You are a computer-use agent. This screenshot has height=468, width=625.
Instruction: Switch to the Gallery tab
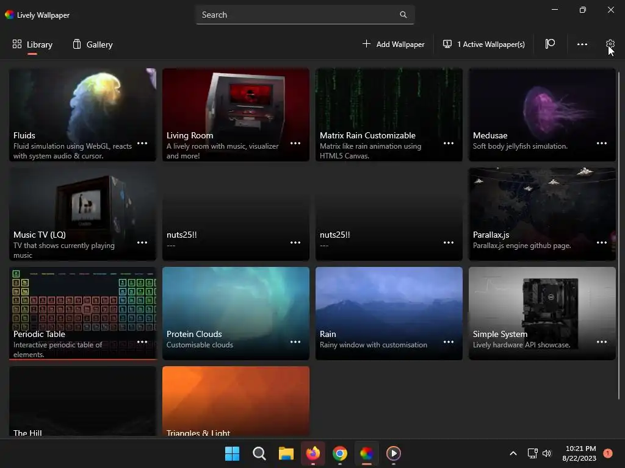pos(93,44)
